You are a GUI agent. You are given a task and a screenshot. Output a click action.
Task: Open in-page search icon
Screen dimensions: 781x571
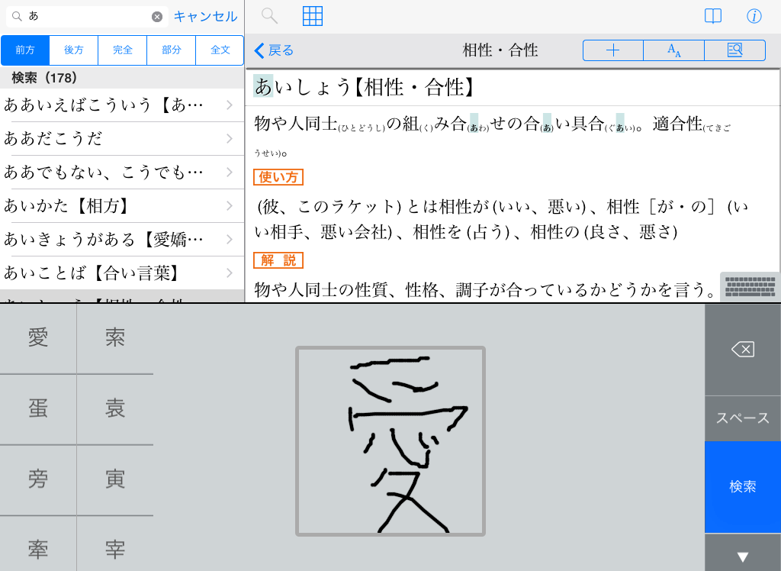[x=734, y=50]
